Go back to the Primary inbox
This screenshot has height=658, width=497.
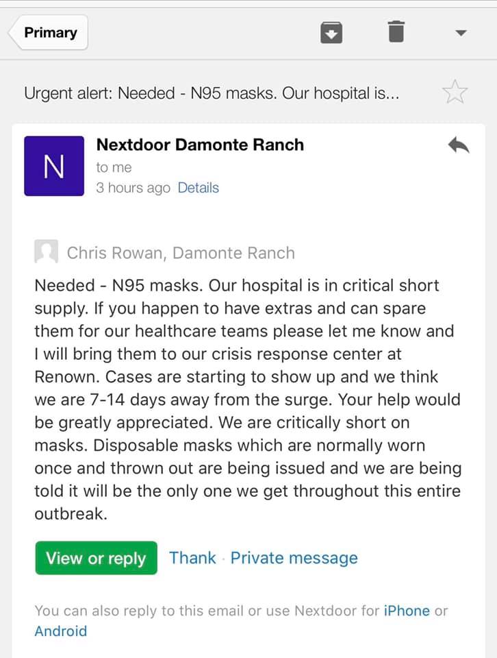[x=48, y=32]
